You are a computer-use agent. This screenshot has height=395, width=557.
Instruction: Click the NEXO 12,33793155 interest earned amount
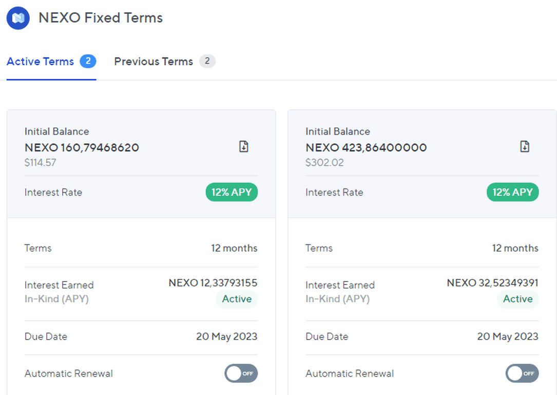tap(213, 283)
